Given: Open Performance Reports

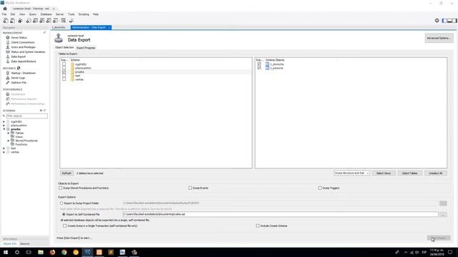Looking at the screenshot, I should pos(24,99).
